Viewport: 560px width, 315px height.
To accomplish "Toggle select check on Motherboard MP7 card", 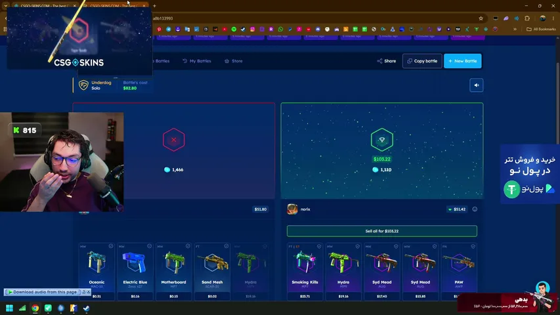I will (188, 246).
